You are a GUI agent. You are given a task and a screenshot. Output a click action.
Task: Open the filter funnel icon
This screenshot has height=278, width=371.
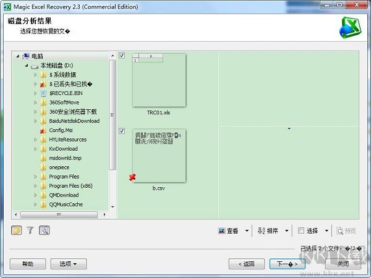(30, 230)
